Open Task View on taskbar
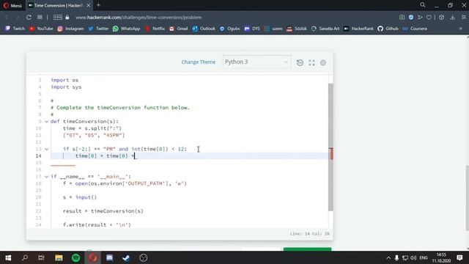Screen dimensions: 469x264 (x=41, y=257)
